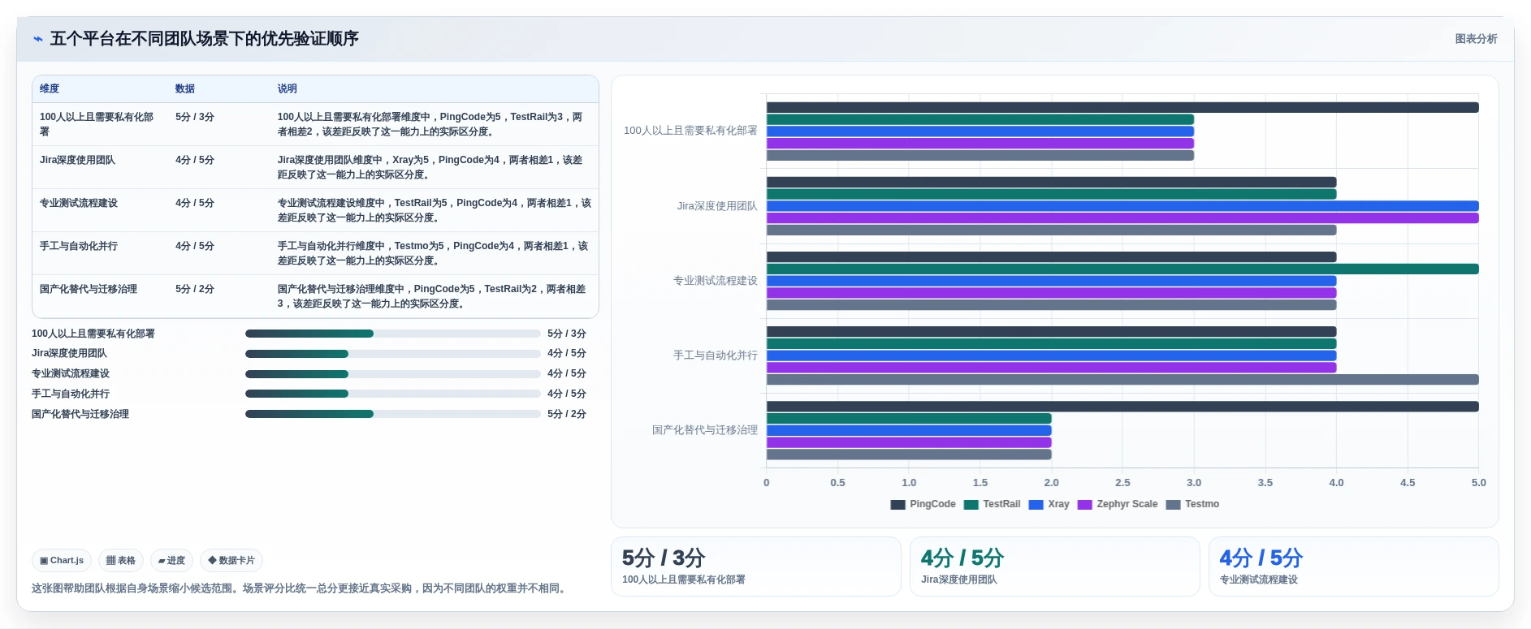Screen dimensions: 1531x629
Task: Click the Zephyr Scale legend text
Action: pos(1127,504)
